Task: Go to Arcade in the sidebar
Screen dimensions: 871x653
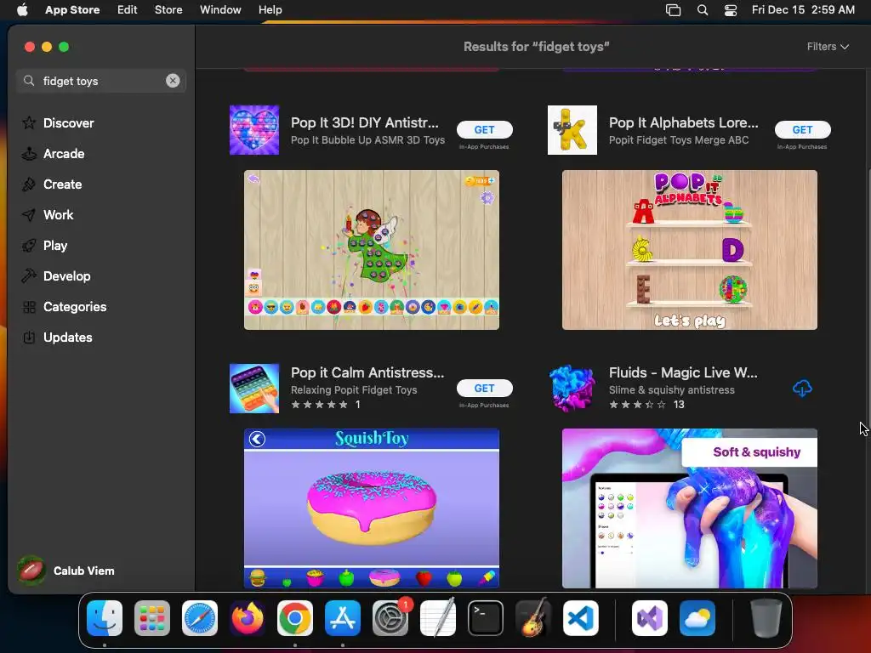Action: click(54, 154)
